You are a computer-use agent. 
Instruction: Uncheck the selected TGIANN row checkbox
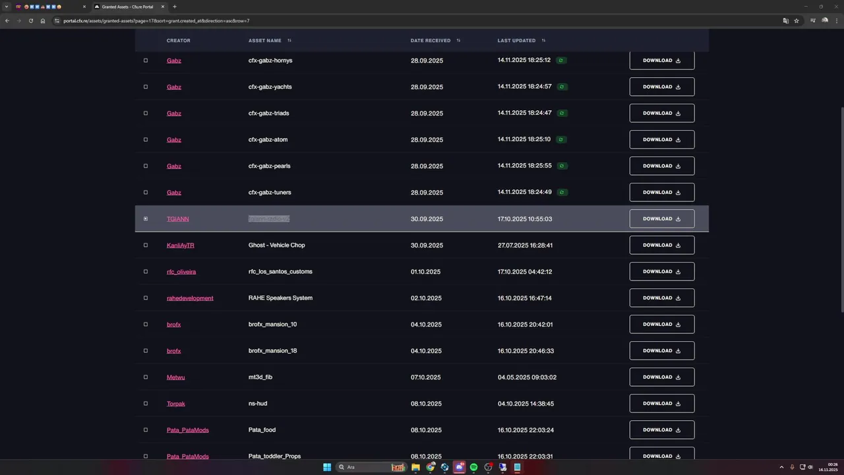pyautogui.click(x=146, y=218)
